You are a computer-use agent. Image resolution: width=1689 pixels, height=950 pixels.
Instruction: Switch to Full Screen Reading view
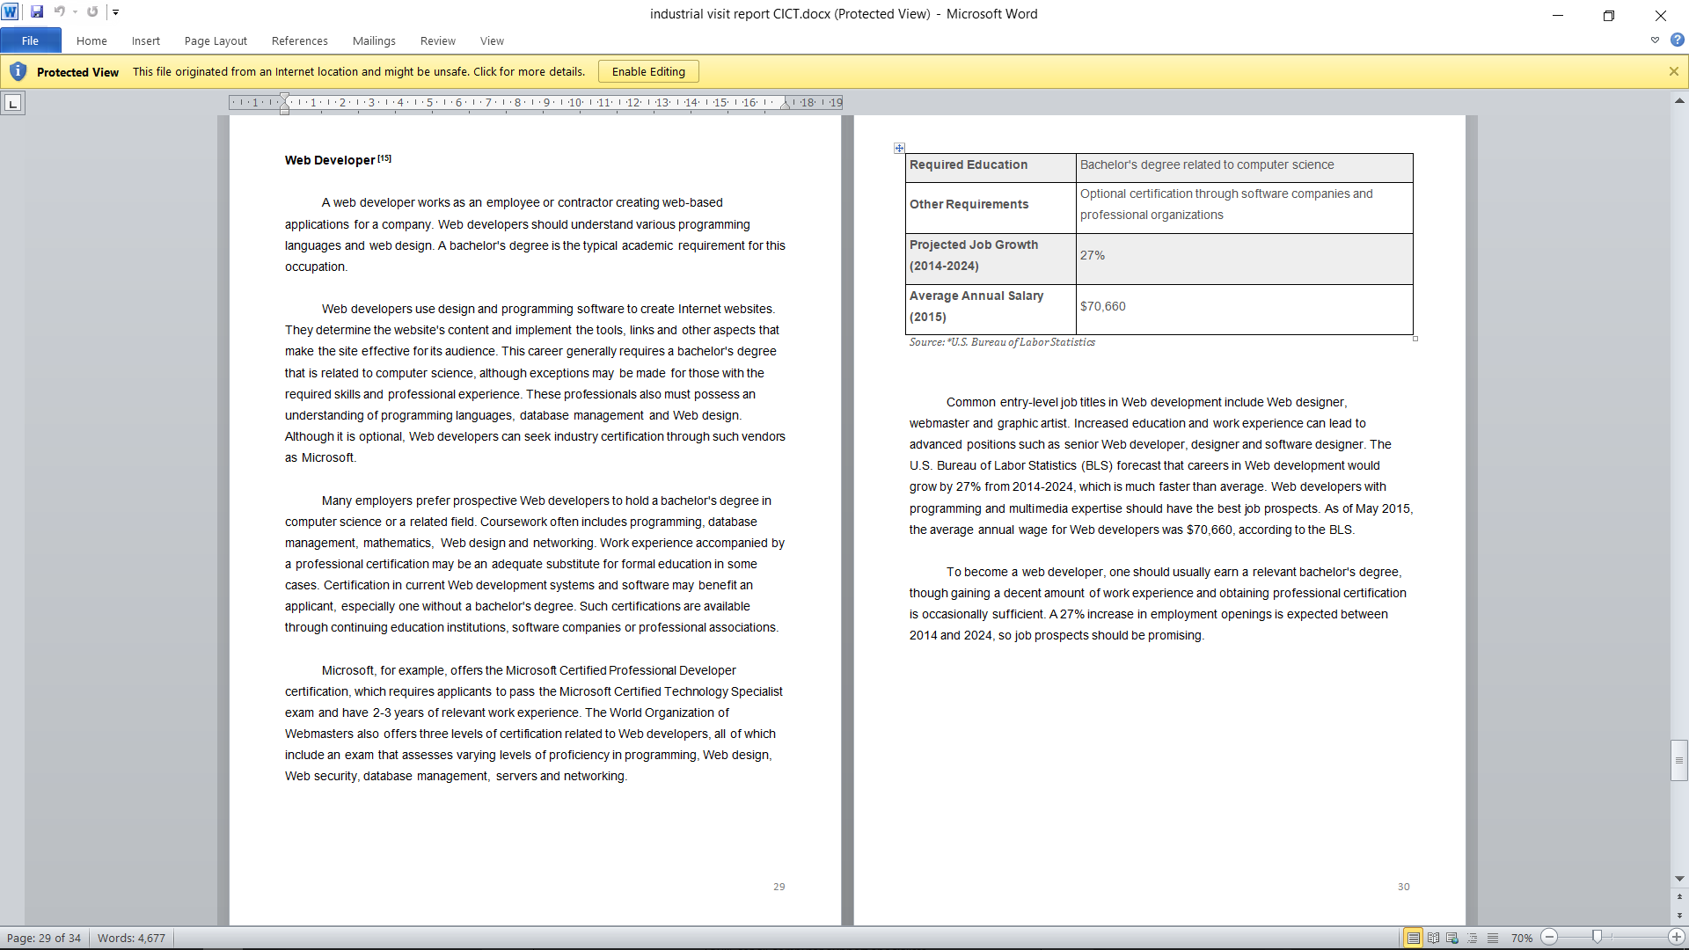point(1433,938)
